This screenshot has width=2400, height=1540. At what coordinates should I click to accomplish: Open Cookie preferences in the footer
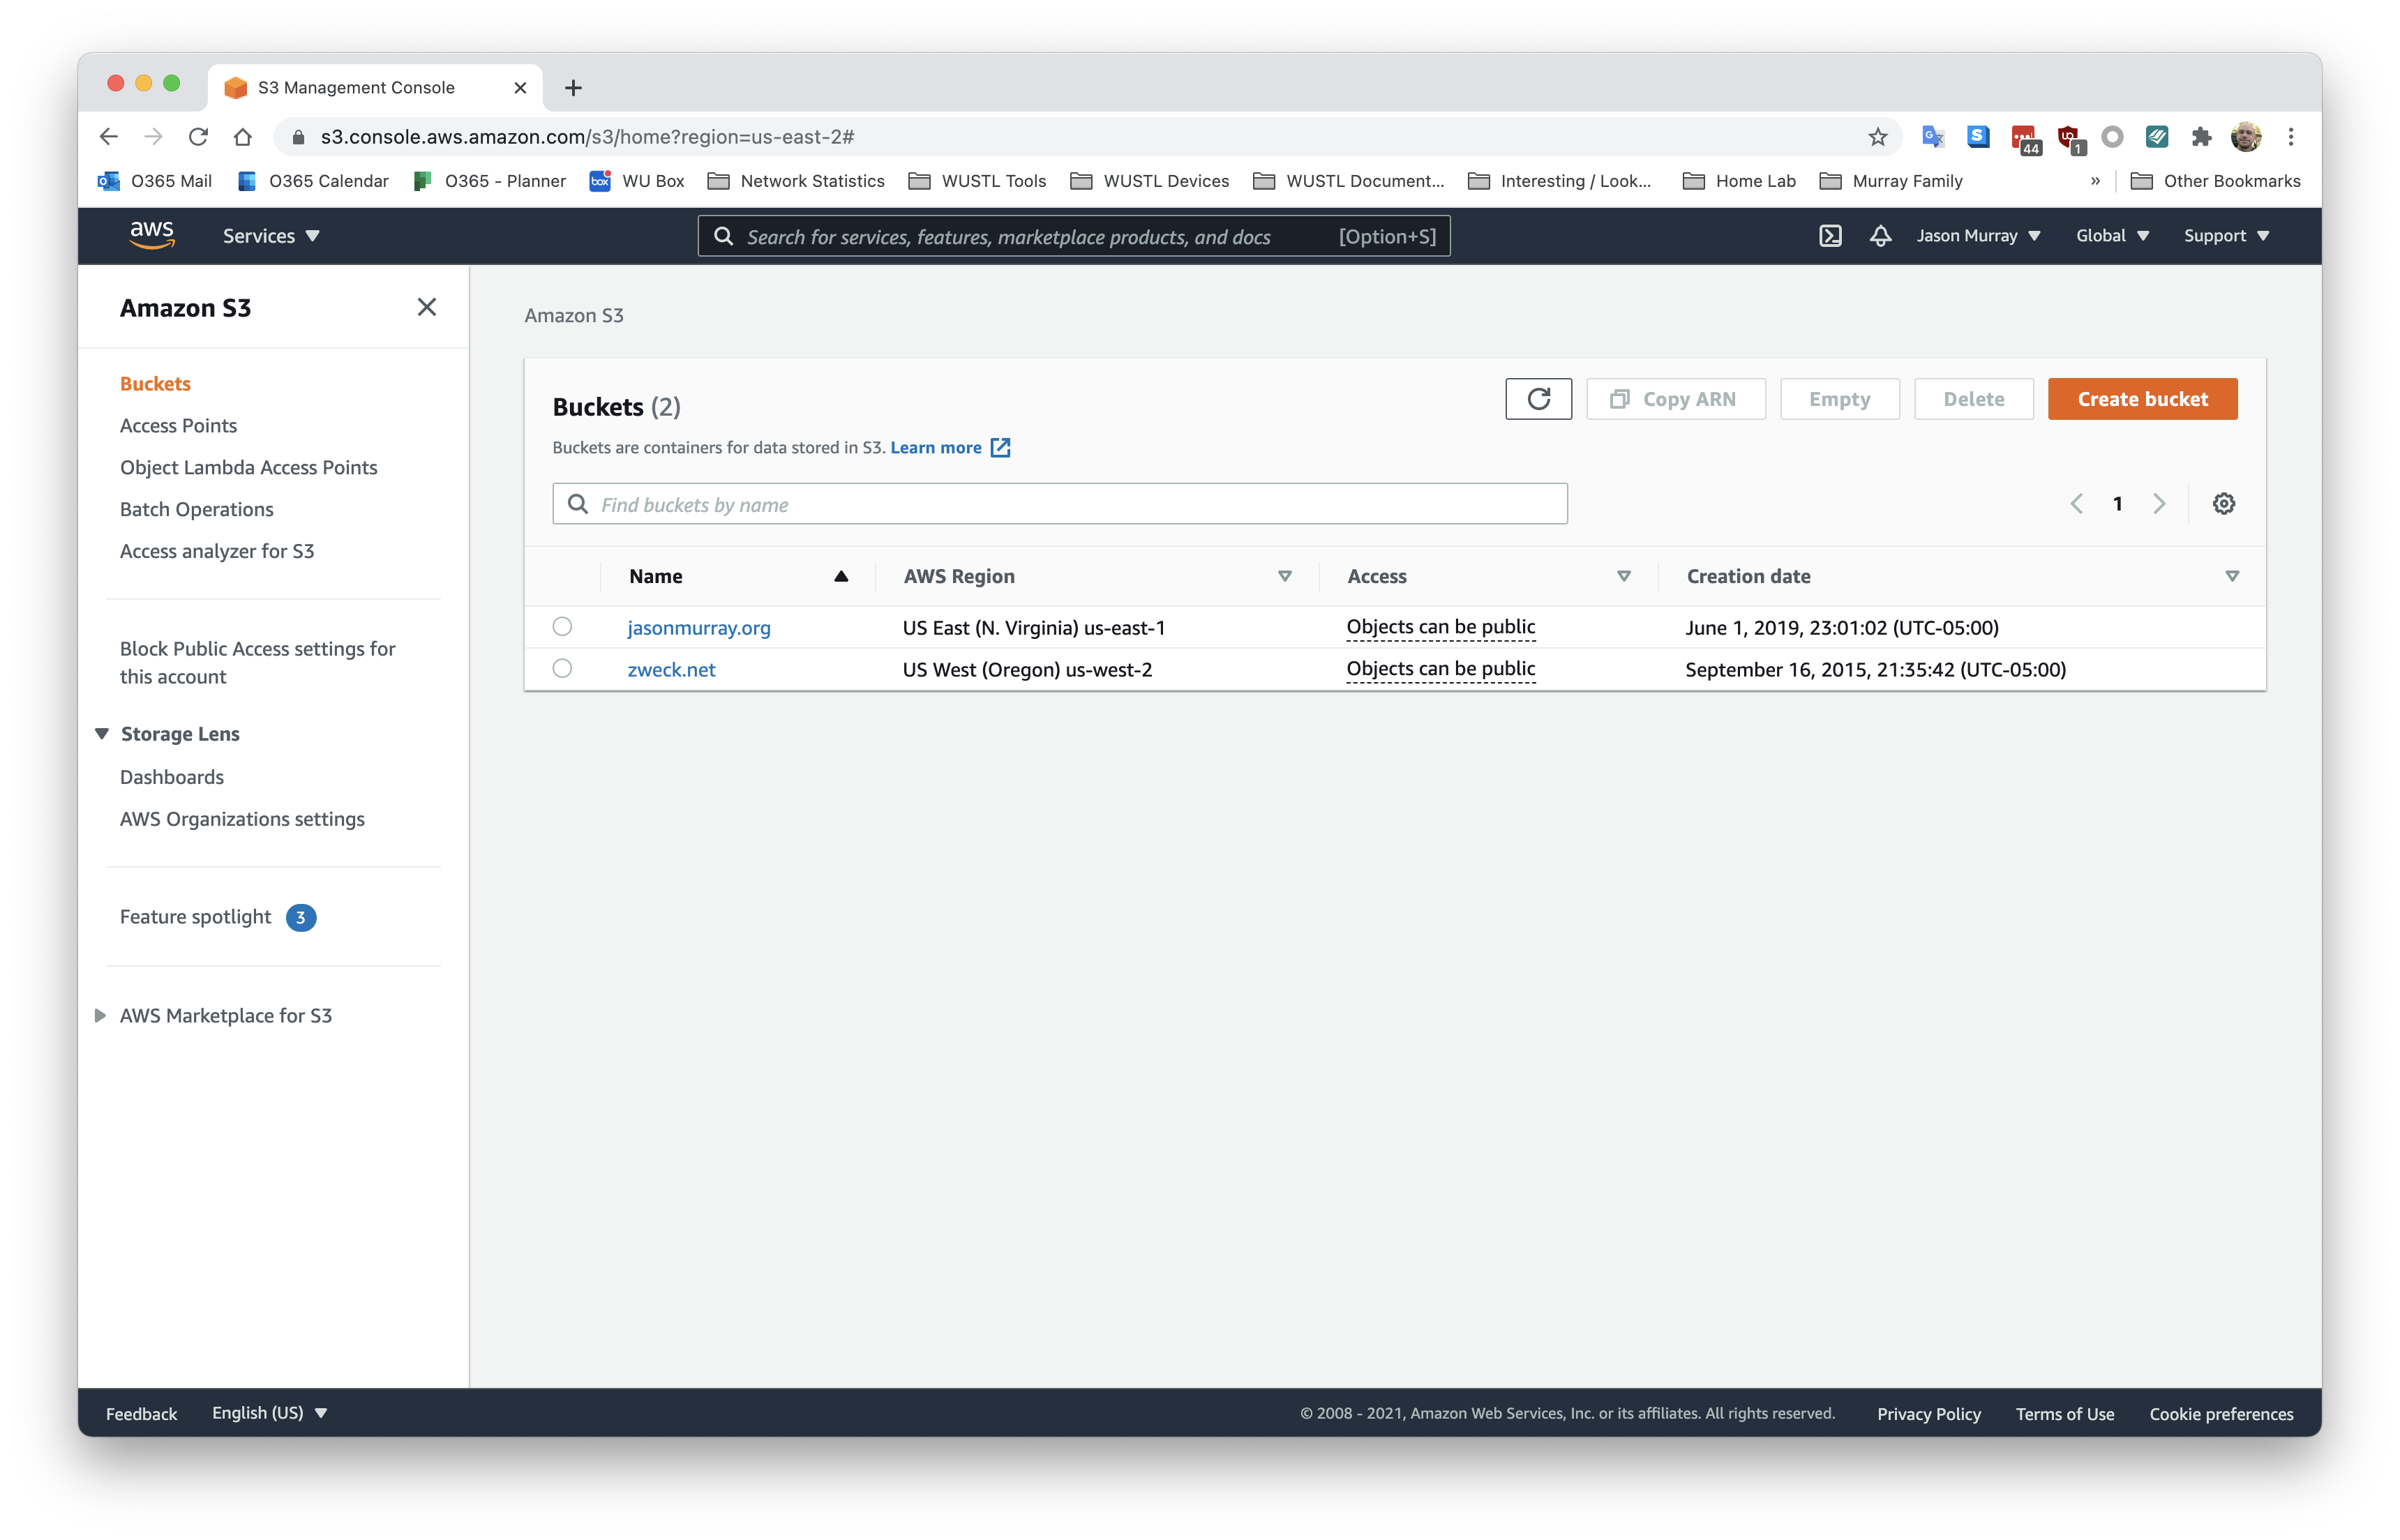click(2221, 1414)
